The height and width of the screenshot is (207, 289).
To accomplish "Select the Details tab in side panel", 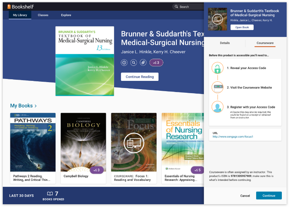I will [x=225, y=43].
